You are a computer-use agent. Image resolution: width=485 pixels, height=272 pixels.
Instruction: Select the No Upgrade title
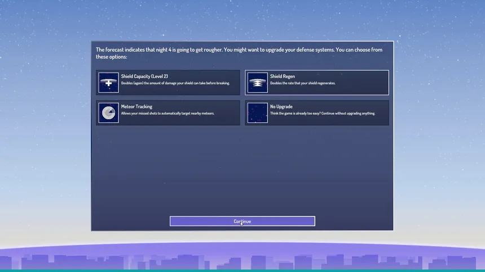coord(281,106)
